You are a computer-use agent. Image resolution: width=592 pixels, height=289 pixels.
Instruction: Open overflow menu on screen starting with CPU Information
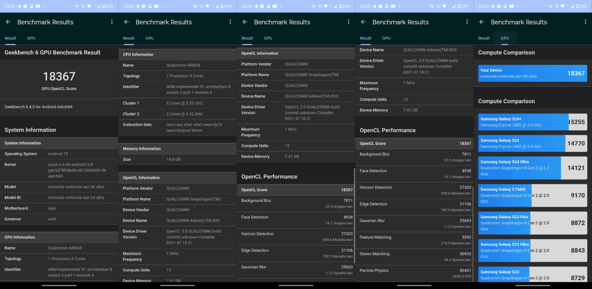[230, 22]
